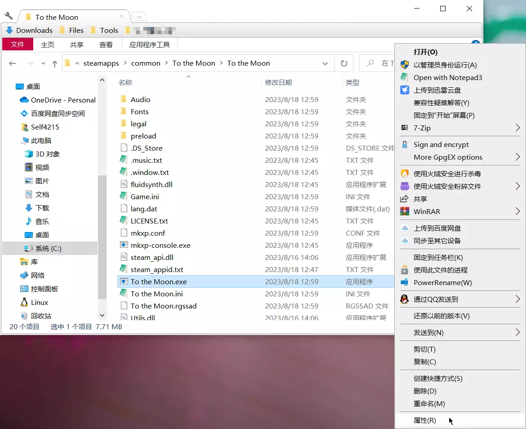Click the Huorong file shredder icon

point(405,186)
